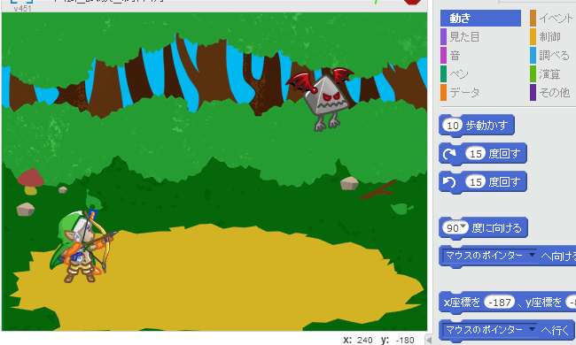Open the 調べる block category
This screenshot has width=576, height=345.
(x=553, y=56)
